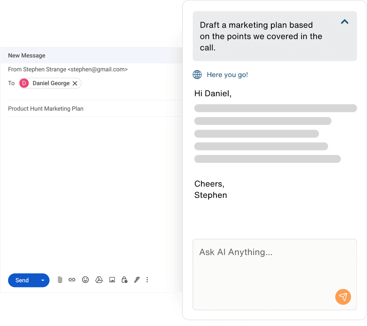The height and width of the screenshot is (326, 367).
Task: Remove Daniel George recipient chip
Action: [75, 83]
